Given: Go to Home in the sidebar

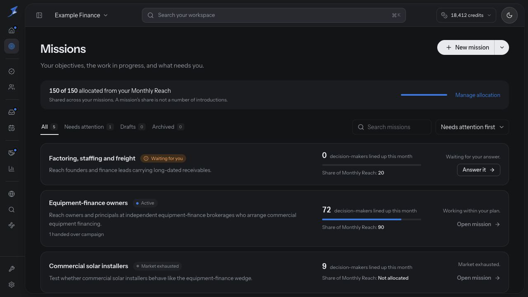Looking at the screenshot, I should pos(12,31).
